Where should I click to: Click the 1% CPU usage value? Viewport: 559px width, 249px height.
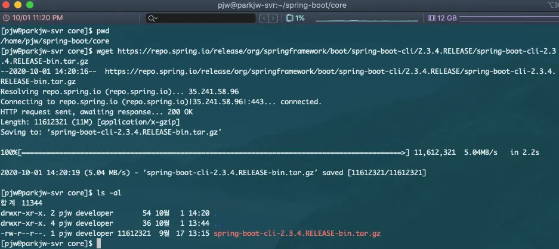tap(300, 18)
